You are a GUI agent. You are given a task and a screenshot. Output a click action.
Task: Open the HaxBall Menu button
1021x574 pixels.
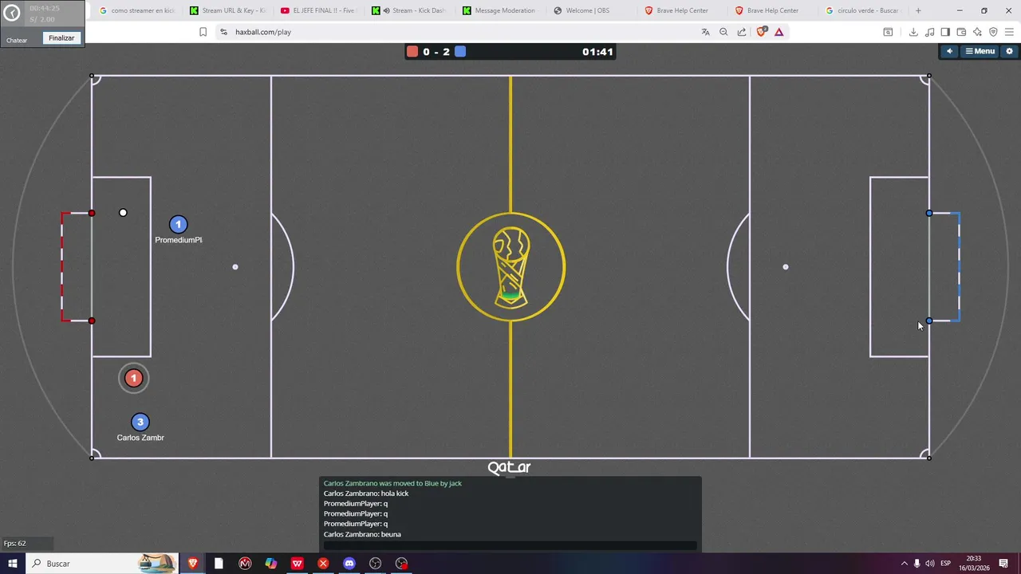click(x=980, y=51)
